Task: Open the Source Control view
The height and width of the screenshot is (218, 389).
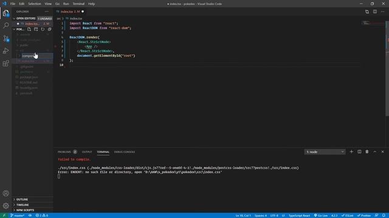Action: coord(5,38)
